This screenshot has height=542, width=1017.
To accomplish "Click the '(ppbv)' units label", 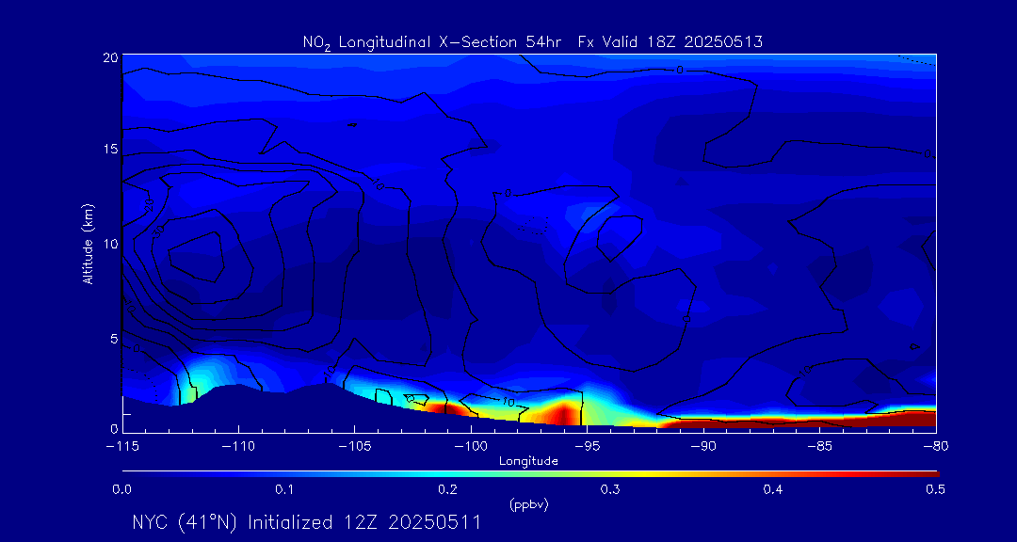I will point(528,505).
